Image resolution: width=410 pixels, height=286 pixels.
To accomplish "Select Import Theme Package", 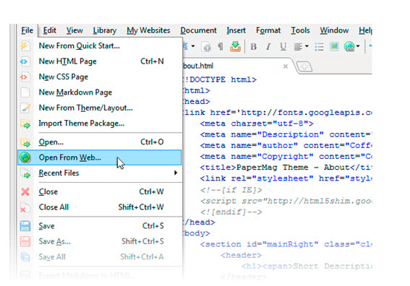I will click(x=99, y=123).
